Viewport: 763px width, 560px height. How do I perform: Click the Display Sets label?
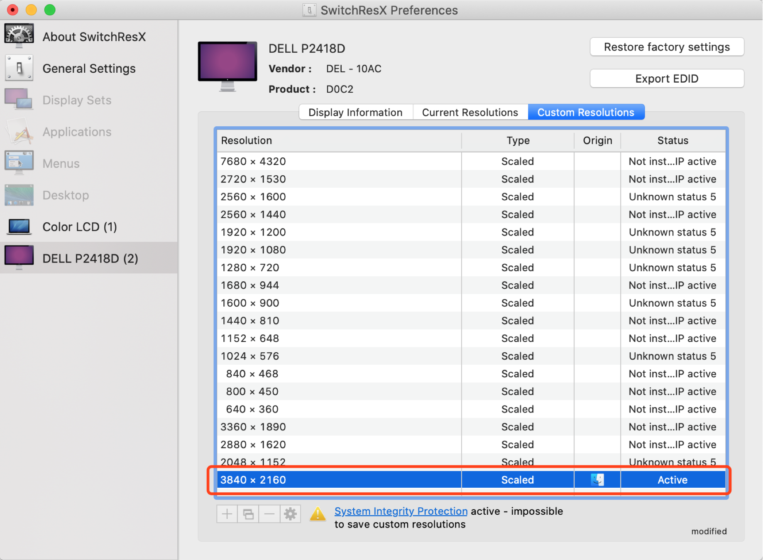[77, 100]
